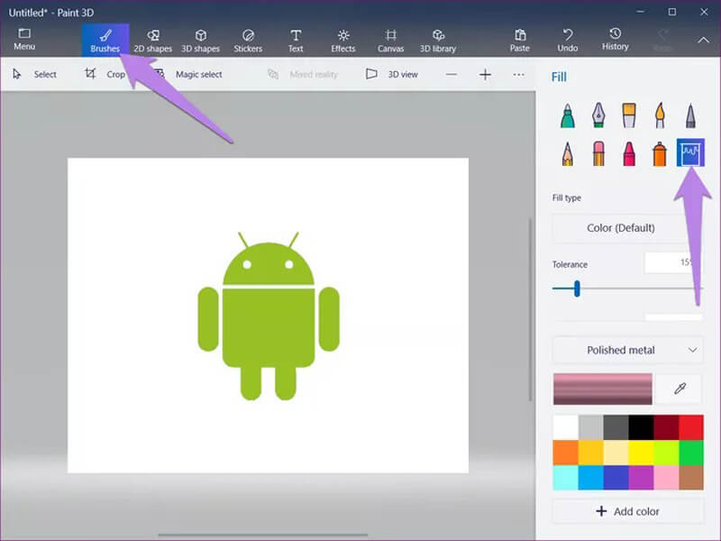
Task: Select the Marker brush
Action: (x=568, y=115)
